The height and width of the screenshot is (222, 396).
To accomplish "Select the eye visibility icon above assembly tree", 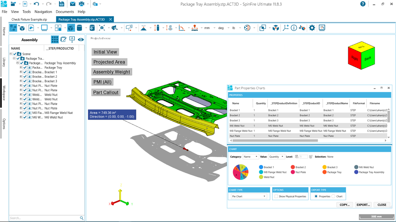I will (x=81, y=40).
